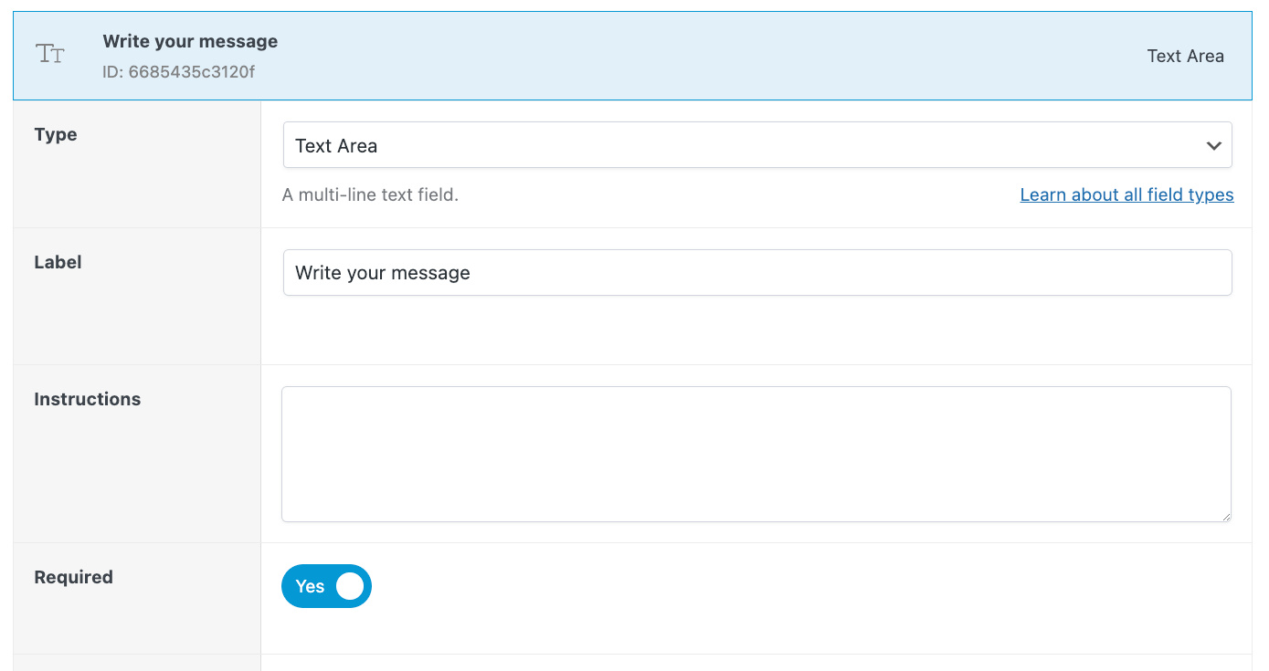This screenshot has height=671, width=1269.
Task: Focus the empty Instructions textarea
Action: [756, 454]
